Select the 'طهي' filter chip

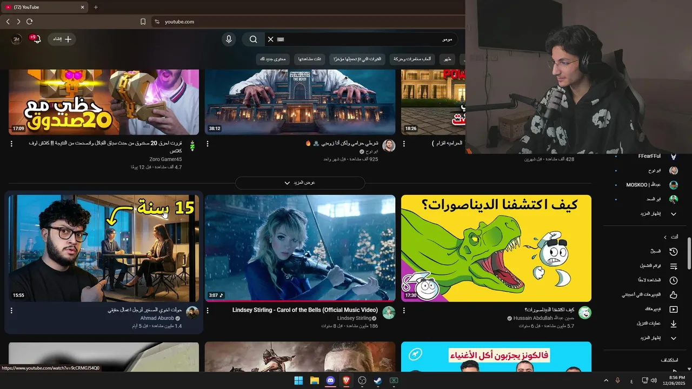point(447,58)
